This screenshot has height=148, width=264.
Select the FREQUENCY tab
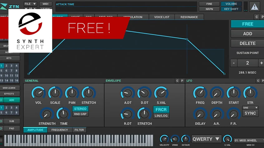(x=60, y=130)
